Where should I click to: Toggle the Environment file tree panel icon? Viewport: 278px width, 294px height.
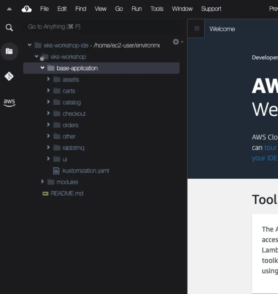pos(9,51)
